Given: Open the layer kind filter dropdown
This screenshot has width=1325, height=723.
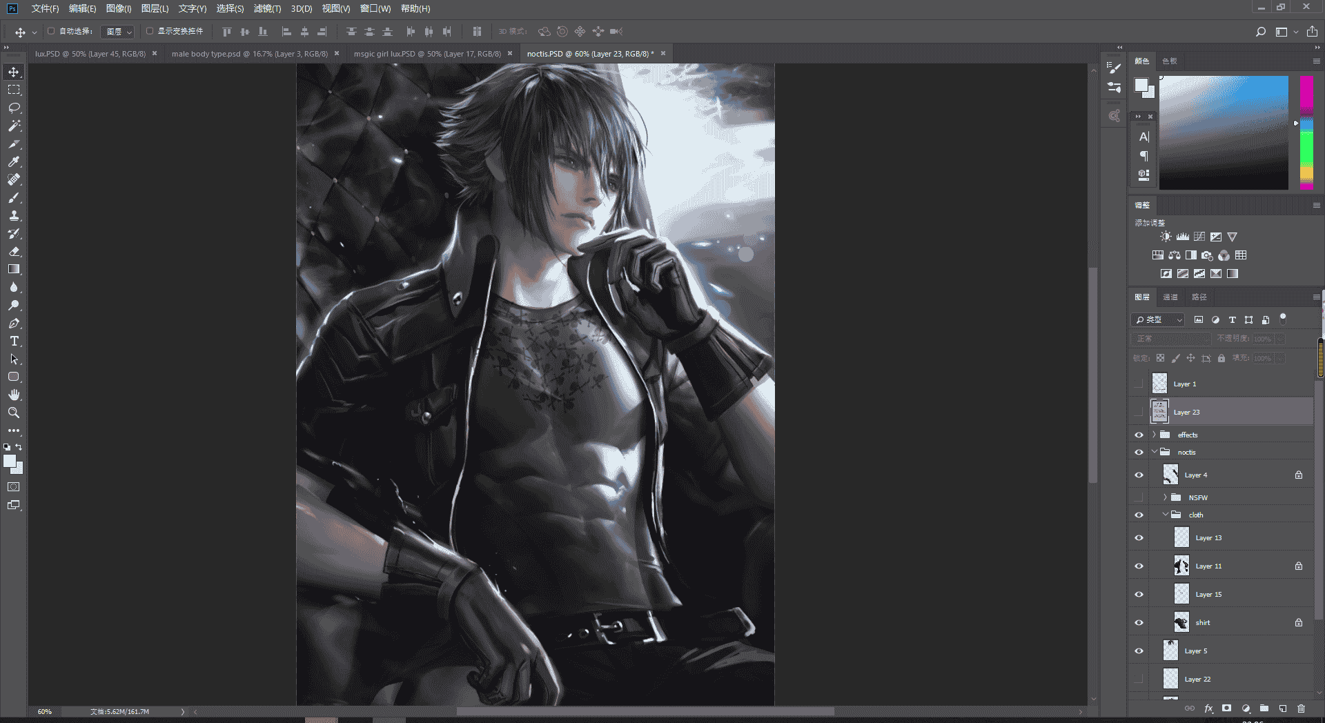Looking at the screenshot, I should point(1158,319).
